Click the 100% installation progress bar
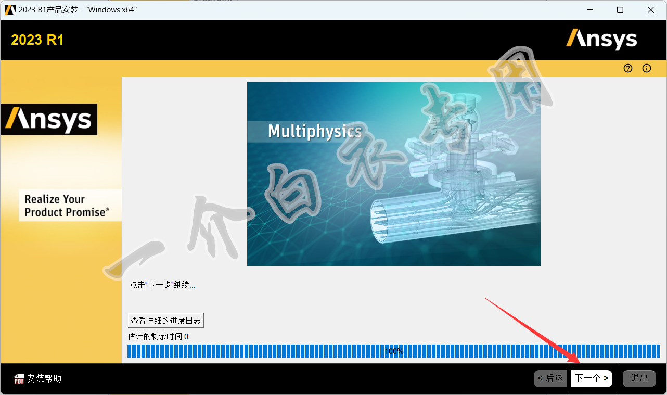This screenshot has width=667, height=395. click(x=393, y=351)
